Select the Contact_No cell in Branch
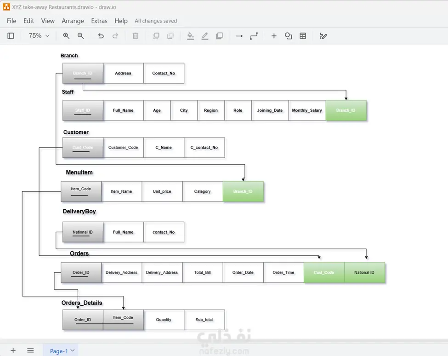This screenshot has height=356, width=448. pyautogui.click(x=164, y=73)
